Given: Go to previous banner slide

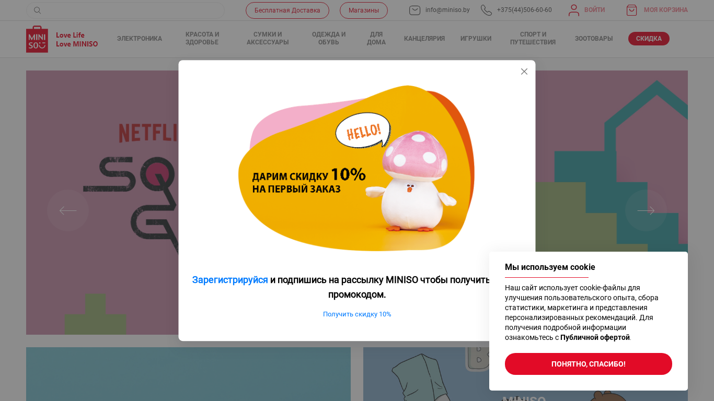Looking at the screenshot, I should pyautogui.click(x=68, y=210).
